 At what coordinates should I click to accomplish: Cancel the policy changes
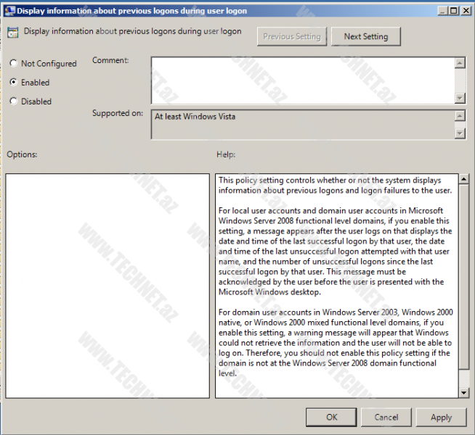(x=386, y=417)
